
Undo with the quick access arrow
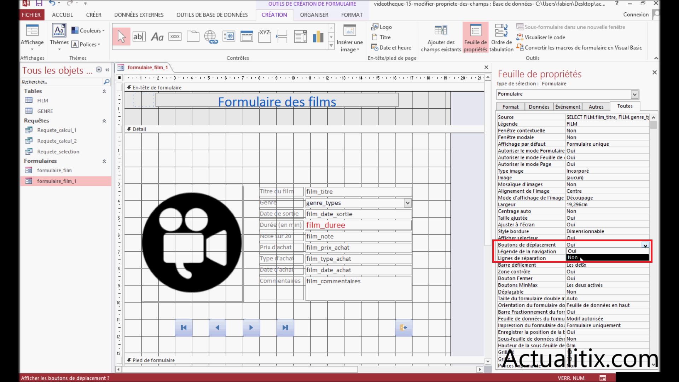(52, 4)
